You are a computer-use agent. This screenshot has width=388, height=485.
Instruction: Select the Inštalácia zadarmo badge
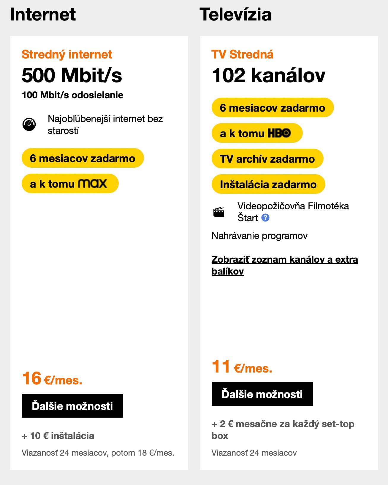268,184
